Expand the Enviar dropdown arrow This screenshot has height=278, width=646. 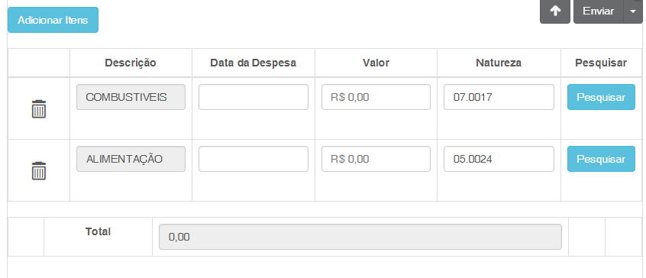tap(633, 11)
